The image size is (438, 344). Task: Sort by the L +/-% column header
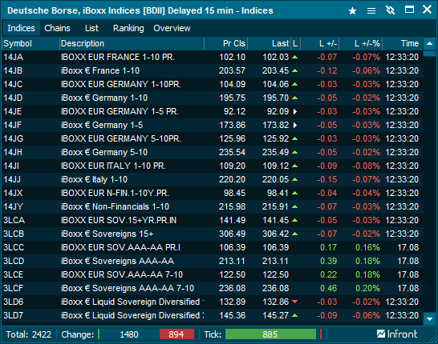click(x=361, y=43)
